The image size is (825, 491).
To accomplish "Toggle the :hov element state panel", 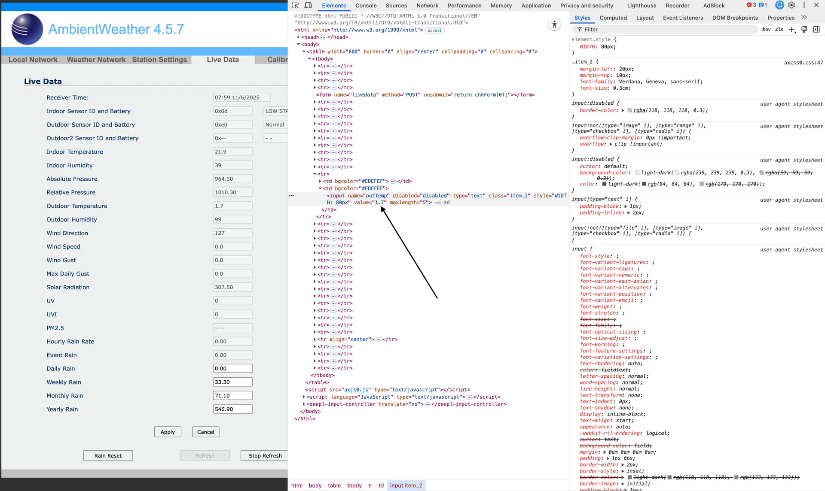I will coord(766,29).
